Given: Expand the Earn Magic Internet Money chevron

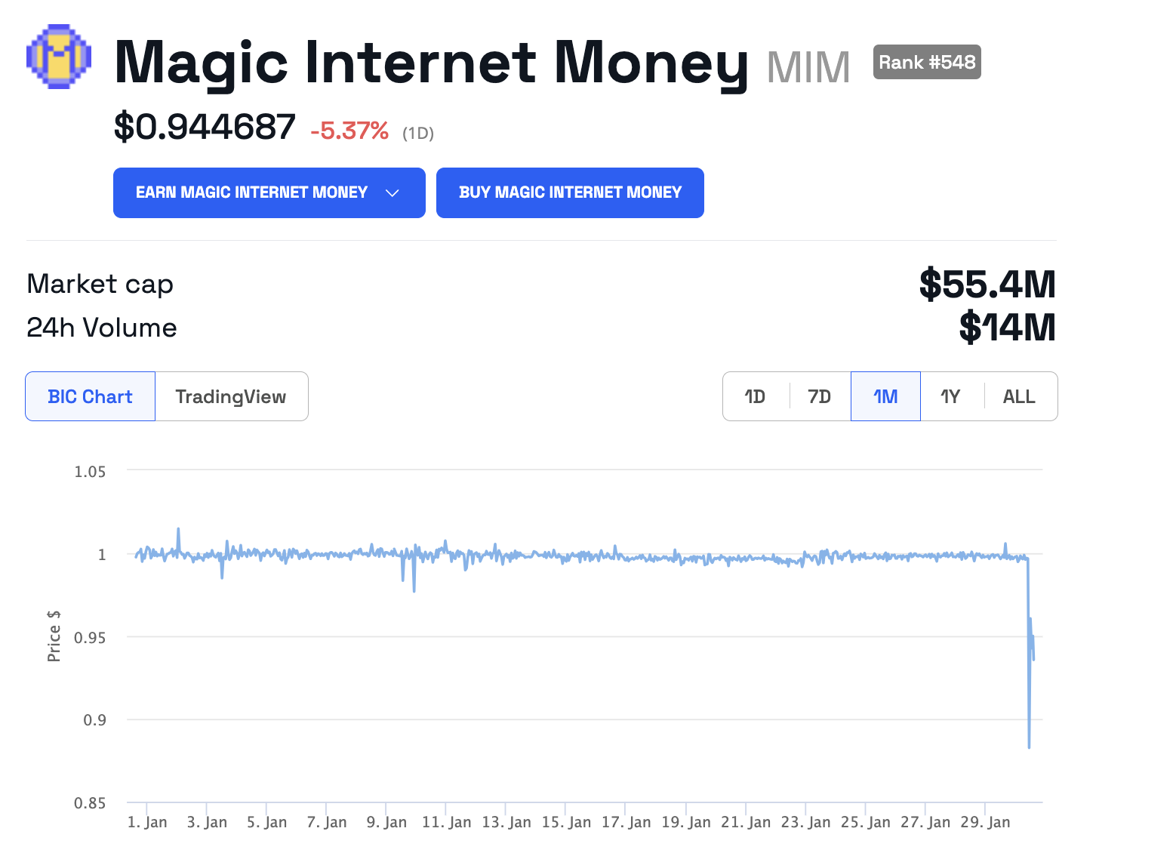Looking at the screenshot, I should pos(392,193).
